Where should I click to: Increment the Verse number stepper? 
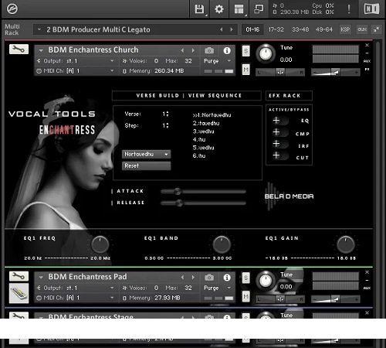tap(168, 112)
